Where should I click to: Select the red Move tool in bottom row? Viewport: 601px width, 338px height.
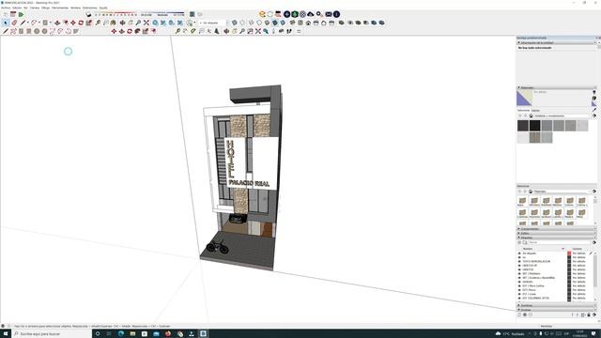coord(114,31)
